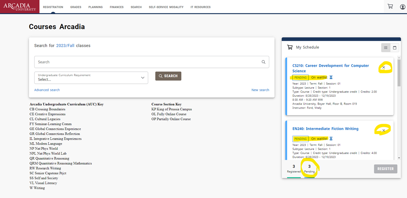Click 'VL Visual Literacy' key entry
Screen dimensions: 407x198
pos(43,183)
